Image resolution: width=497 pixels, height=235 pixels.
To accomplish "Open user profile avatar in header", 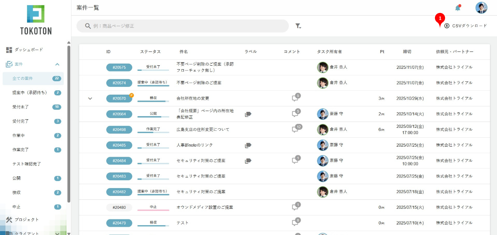I will [481, 8].
